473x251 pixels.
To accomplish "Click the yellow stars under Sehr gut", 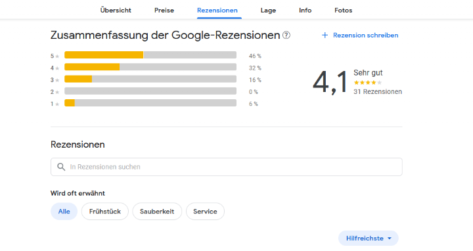I will 368,82.
